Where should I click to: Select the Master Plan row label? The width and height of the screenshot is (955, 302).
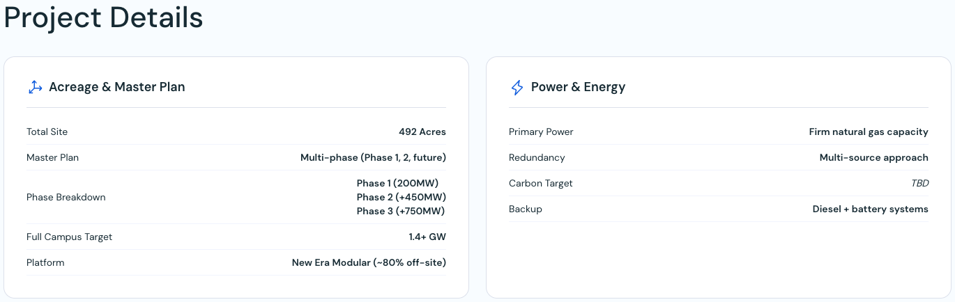tap(53, 157)
